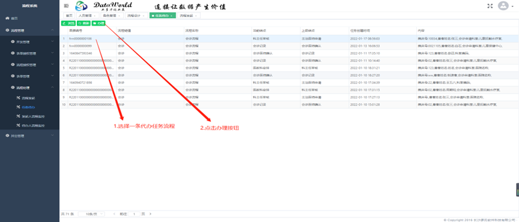Switch to the 流程设计 tab
Viewport: 519px width, 222px height.
click(136, 16)
